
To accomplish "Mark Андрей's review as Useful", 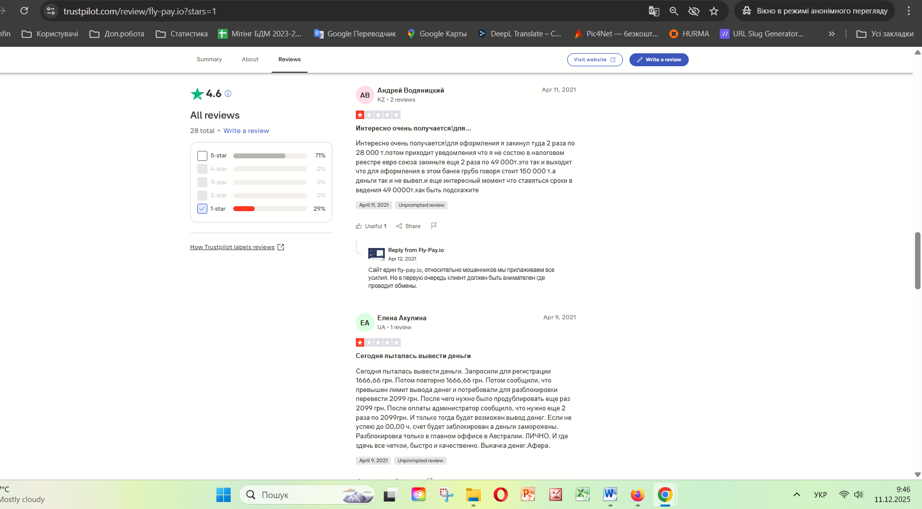I will click(x=371, y=226).
